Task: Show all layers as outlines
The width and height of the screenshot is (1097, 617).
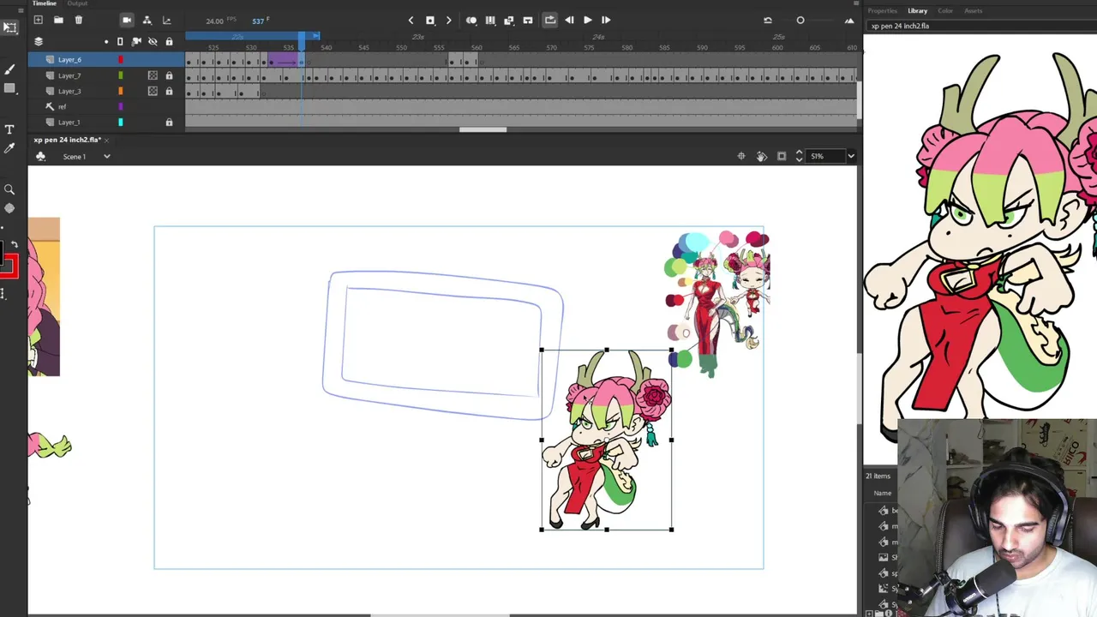Action: click(120, 41)
